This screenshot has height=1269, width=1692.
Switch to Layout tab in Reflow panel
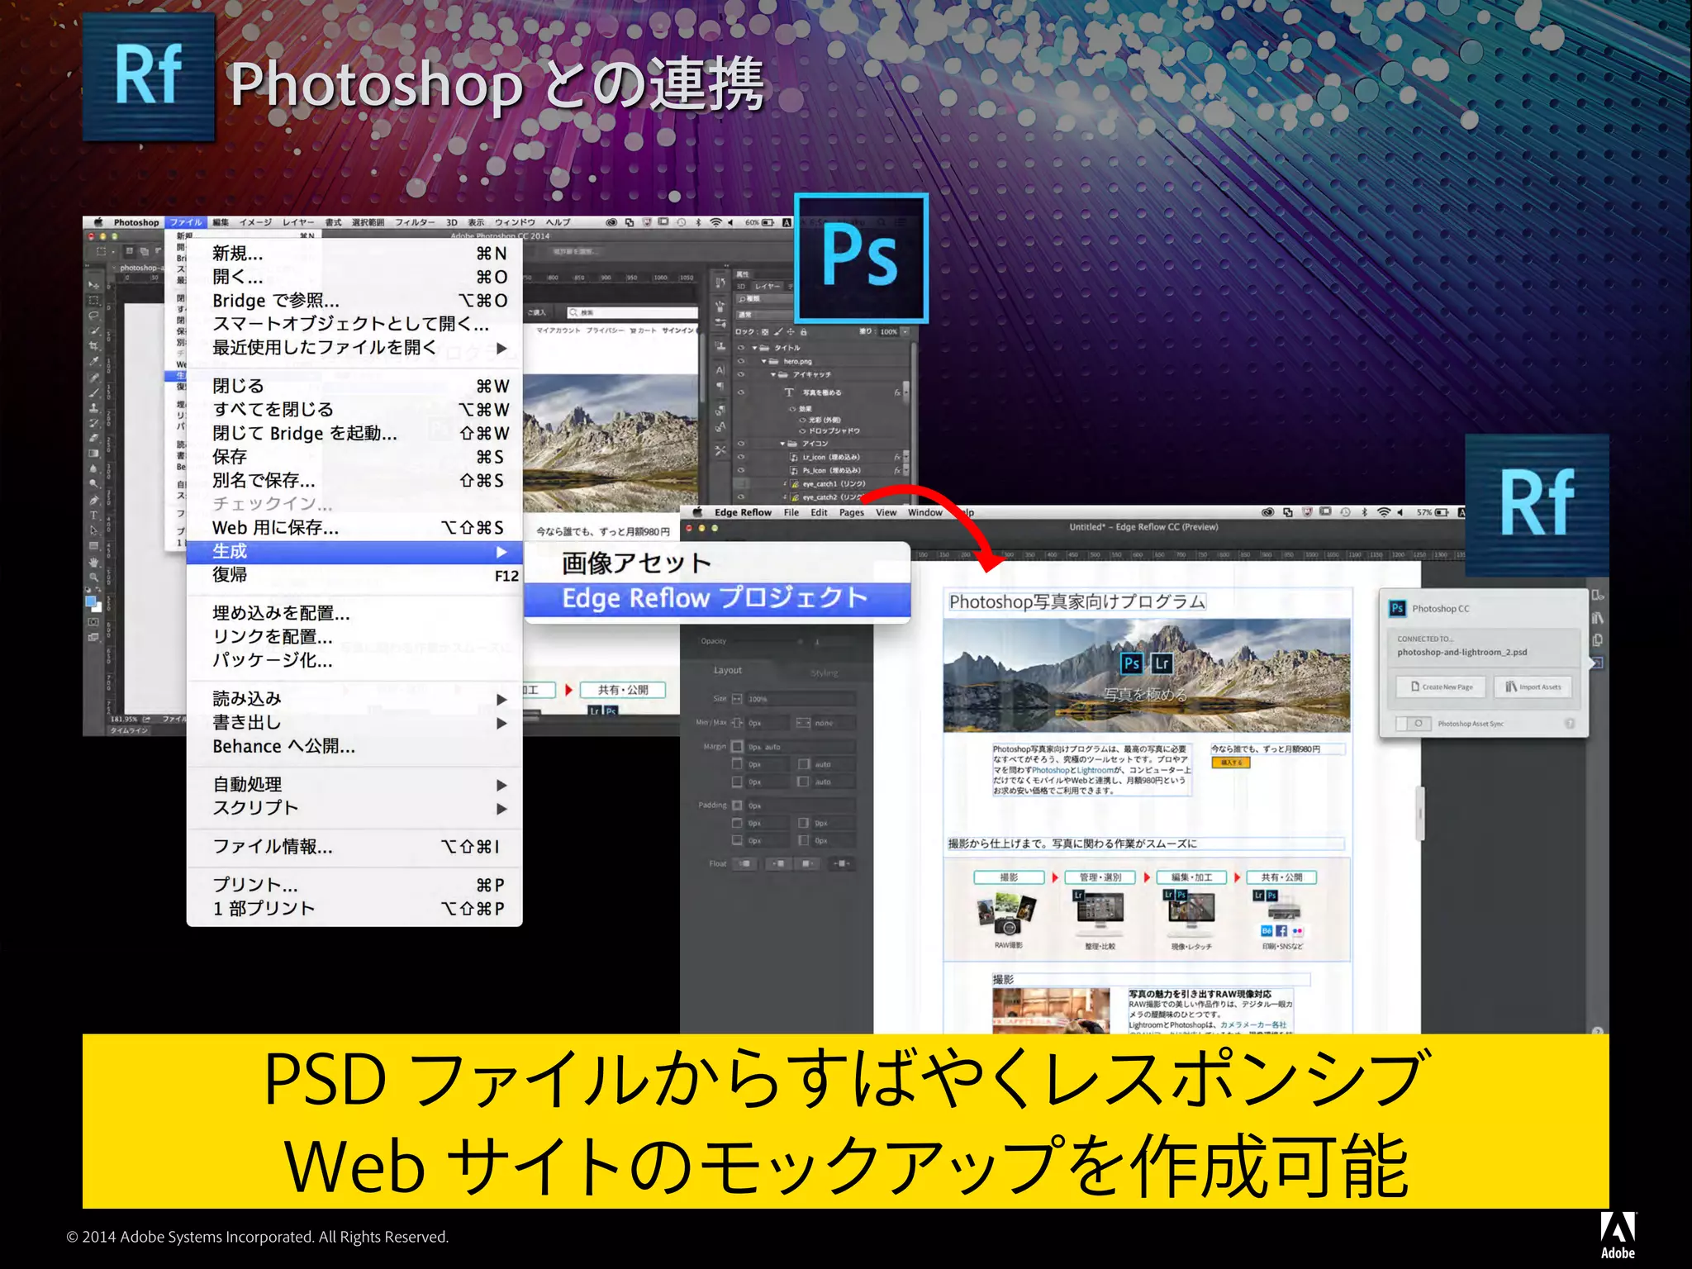[x=728, y=670]
